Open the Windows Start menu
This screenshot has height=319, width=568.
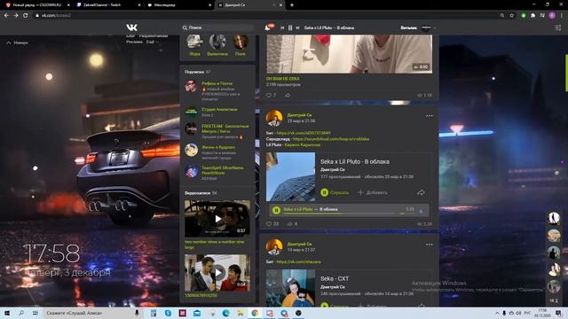click(x=7, y=313)
